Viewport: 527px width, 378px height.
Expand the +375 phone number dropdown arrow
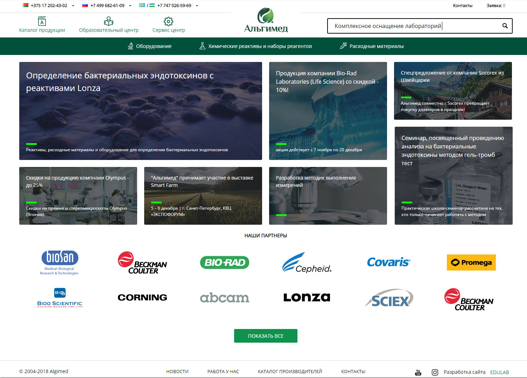coord(73,6)
